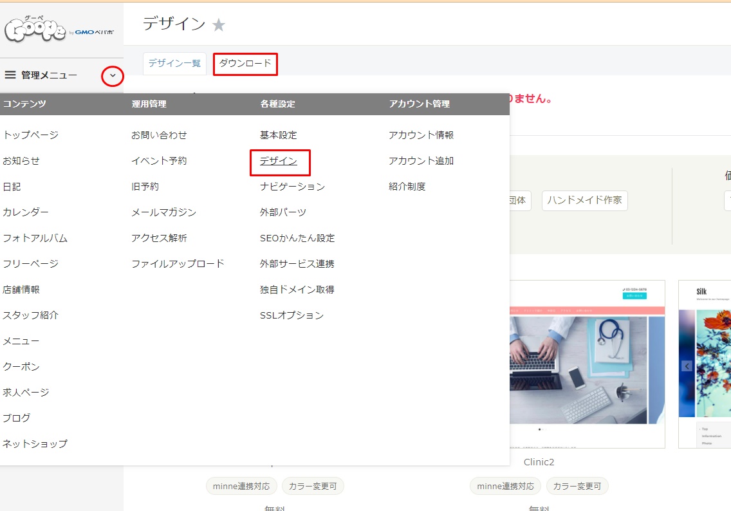Open カレンダー menu item

pyautogui.click(x=26, y=212)
